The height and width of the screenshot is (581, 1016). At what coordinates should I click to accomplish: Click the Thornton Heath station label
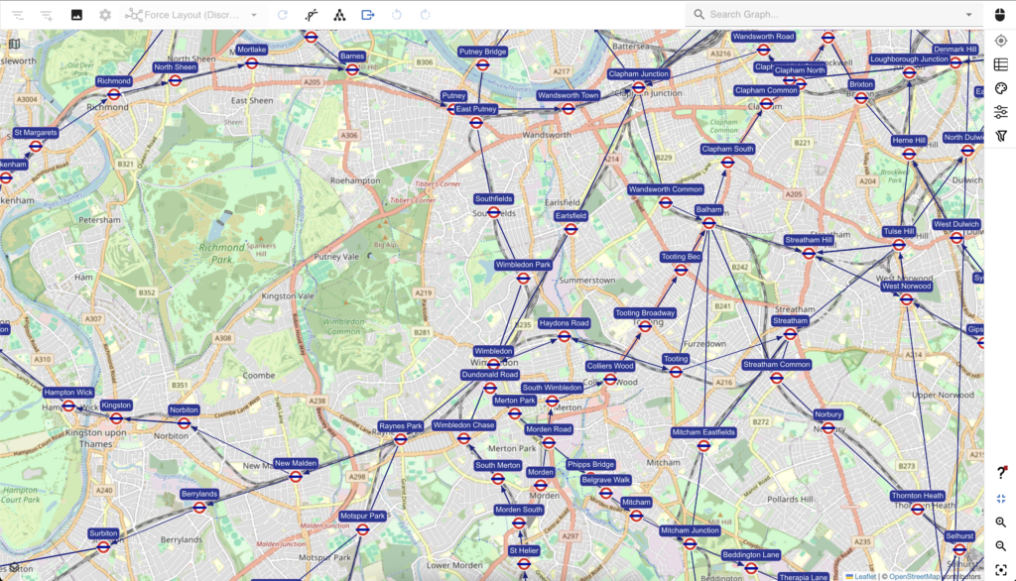click(917, 496)
